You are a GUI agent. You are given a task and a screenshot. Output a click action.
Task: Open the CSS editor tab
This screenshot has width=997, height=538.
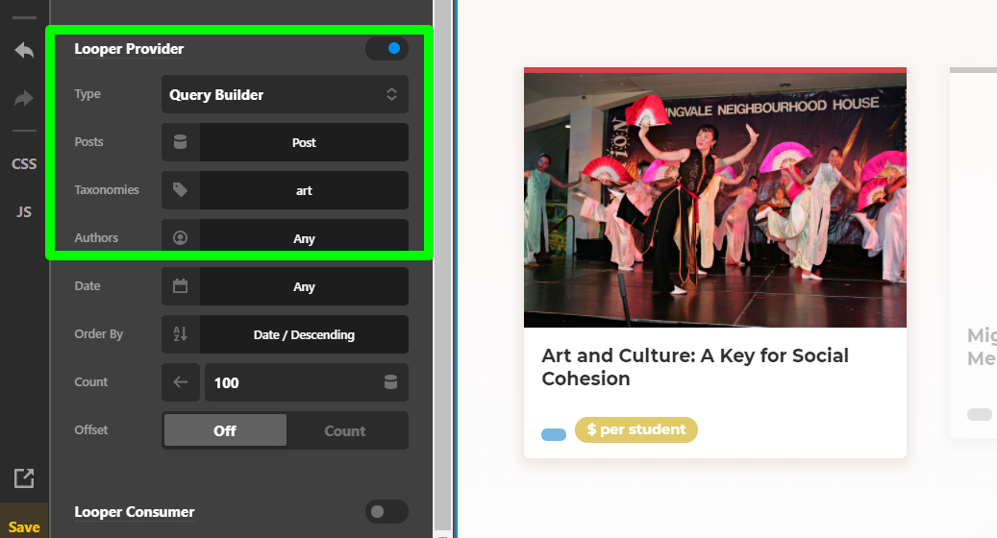point(24,163)
